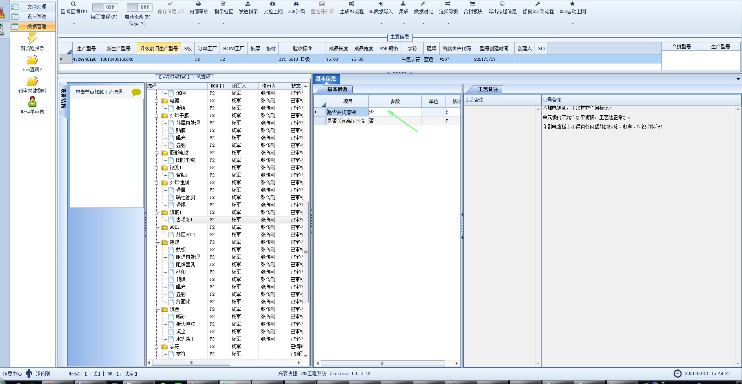Viewport: 742px width, 384px height.
Task: Open the 新流程指示 lightning icon
Action: pos(32,38)
